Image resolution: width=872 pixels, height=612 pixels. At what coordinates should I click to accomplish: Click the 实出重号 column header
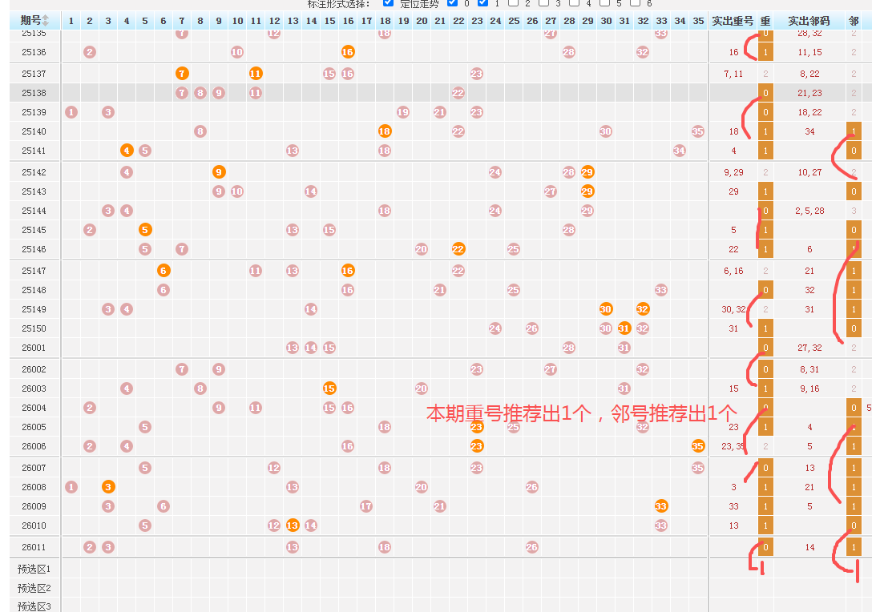coord(733,21)
